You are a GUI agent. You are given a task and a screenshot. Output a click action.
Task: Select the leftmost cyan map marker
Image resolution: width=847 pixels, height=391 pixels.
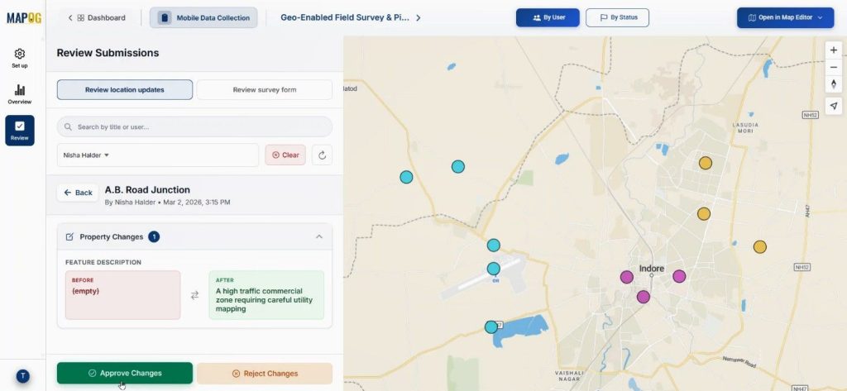(x=406, y=177)
